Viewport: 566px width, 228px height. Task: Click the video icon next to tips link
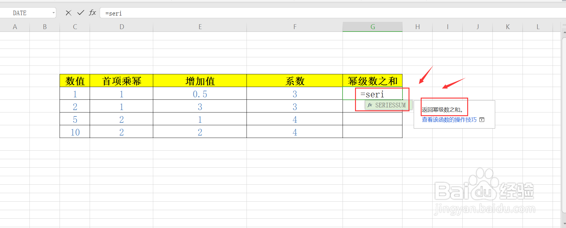482,120
